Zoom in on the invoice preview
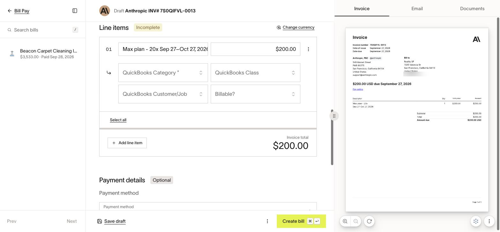The width and height of the screenshot is (500, 232). 345,221
